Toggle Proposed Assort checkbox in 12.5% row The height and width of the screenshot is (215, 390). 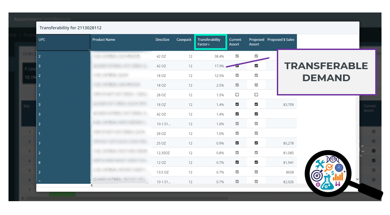click(x=256, y=75)
